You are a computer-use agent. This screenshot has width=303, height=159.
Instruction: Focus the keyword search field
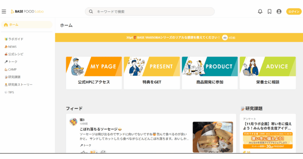coord(150,12)
